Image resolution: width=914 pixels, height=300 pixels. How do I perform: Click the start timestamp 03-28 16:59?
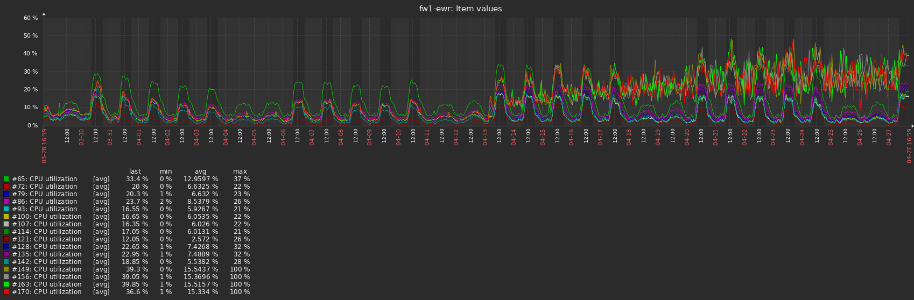[45, 146]
